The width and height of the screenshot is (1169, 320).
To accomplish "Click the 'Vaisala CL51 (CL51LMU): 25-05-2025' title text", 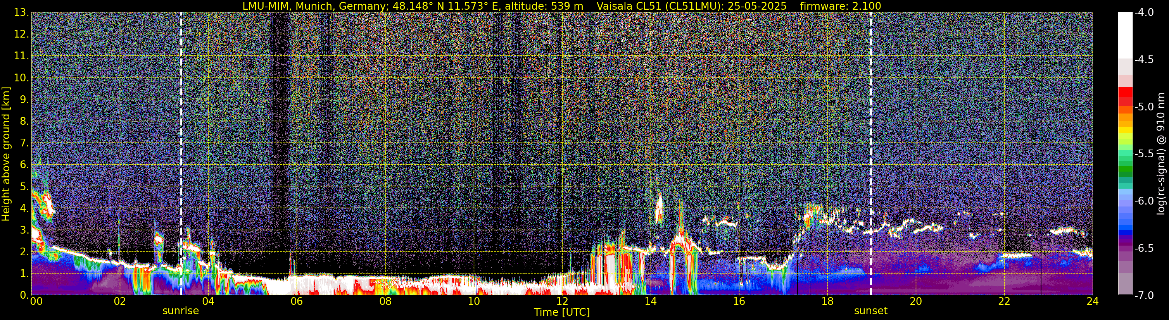I will point(692,6).
